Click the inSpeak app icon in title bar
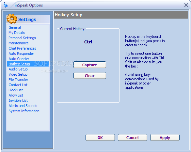The image size is (191, 152). tap(5, 5)
